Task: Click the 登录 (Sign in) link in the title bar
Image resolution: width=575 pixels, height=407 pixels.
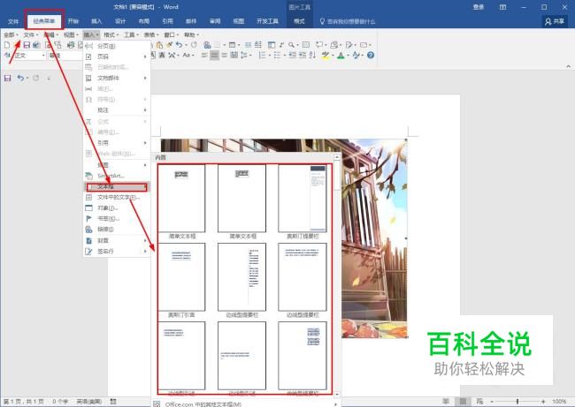Action: pos(479,7)
